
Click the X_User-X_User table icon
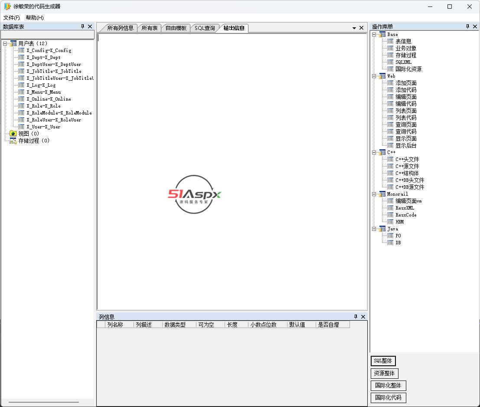[x=21, y=127]
